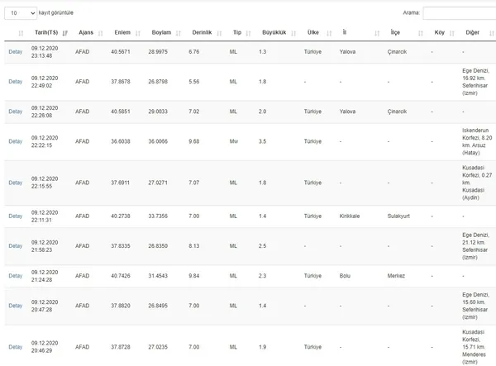The height and width of the screenshot is (366, 496).
Task: Click the Enlem column sort arrows
Action: [137, 33]
